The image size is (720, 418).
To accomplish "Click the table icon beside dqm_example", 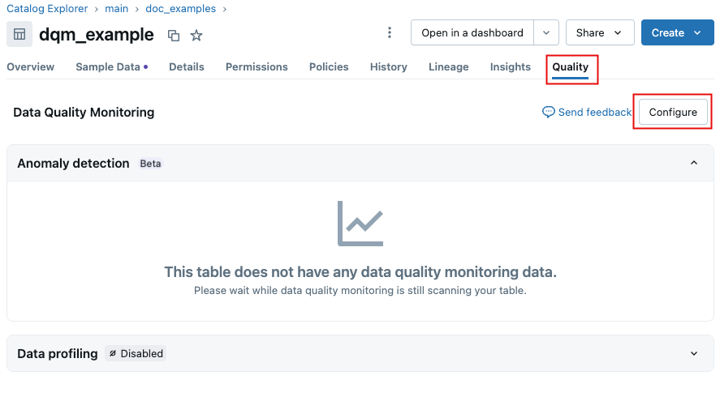I will click(19, 35).
